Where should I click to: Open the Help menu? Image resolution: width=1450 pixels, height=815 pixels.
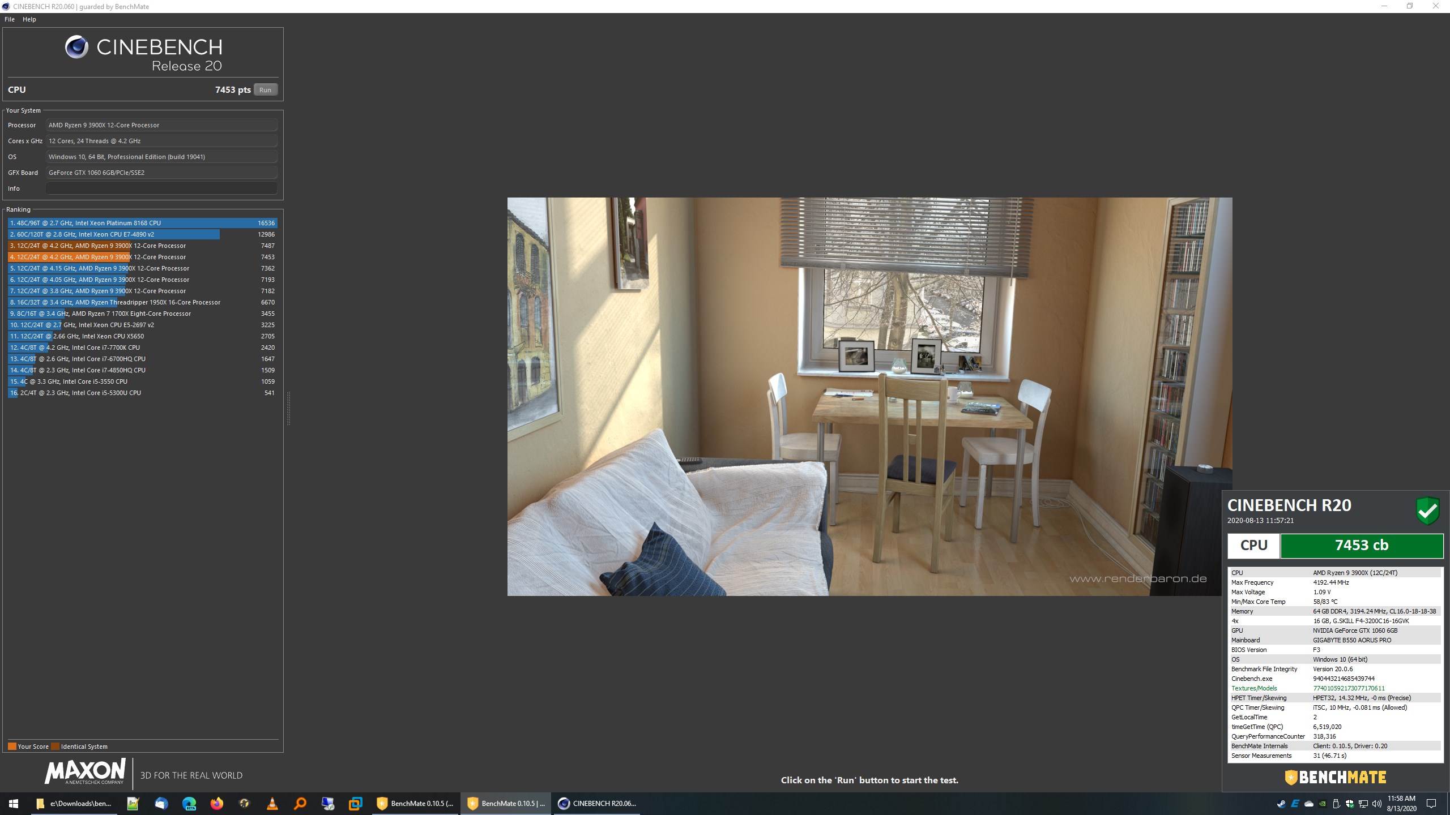[29, 19]
